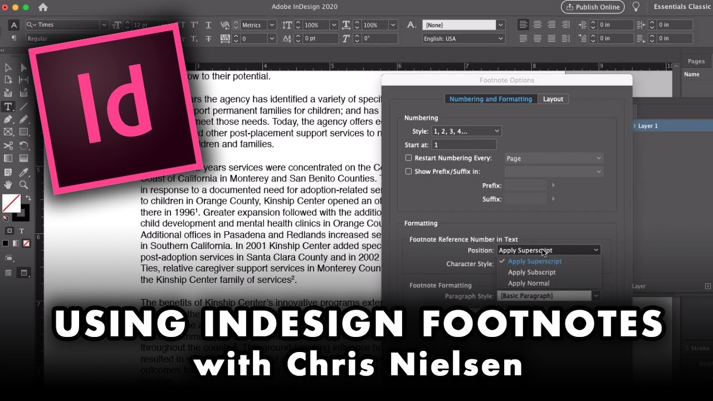
Task: Select the Gap tool
Action: 24,80
